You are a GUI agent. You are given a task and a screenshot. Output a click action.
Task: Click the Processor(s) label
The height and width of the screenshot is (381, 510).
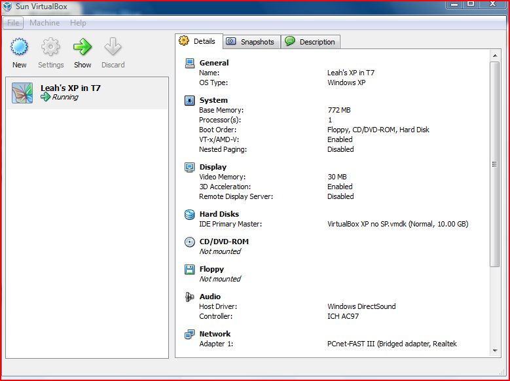pyautogui.click(x=220, y=120)
